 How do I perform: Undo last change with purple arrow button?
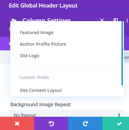(51, 124)
